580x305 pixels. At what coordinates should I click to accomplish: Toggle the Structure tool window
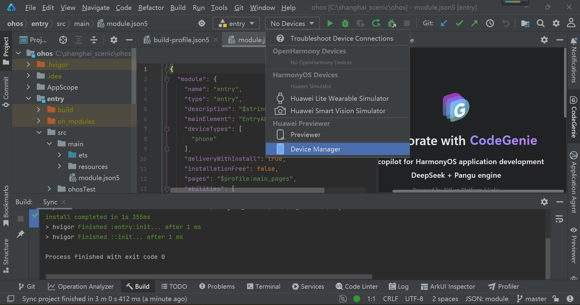point(6,256)
